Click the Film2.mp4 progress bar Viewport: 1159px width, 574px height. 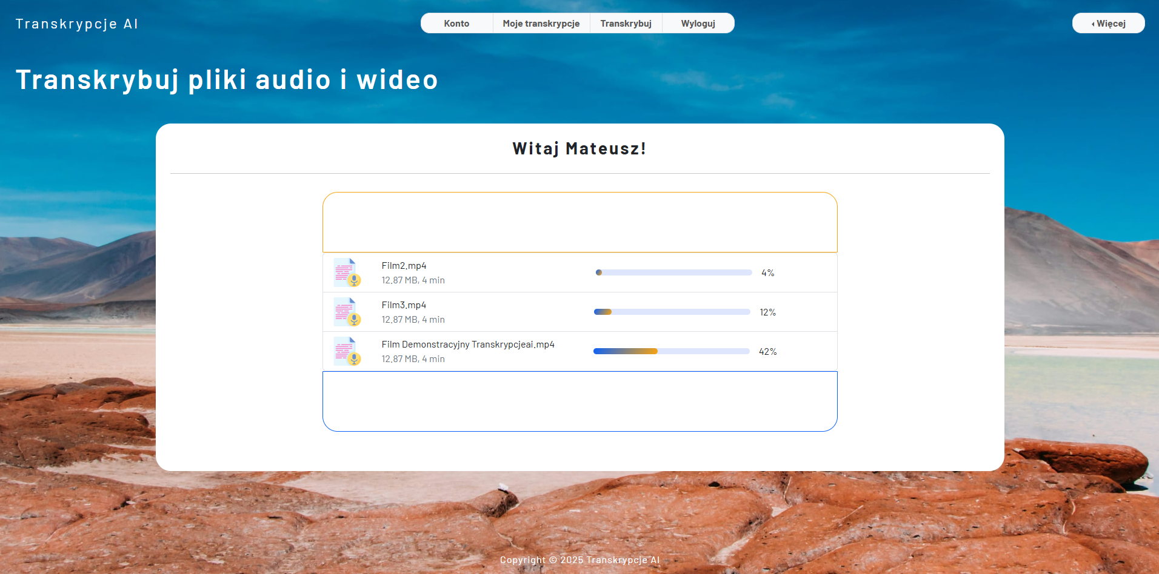coord(673,272)
